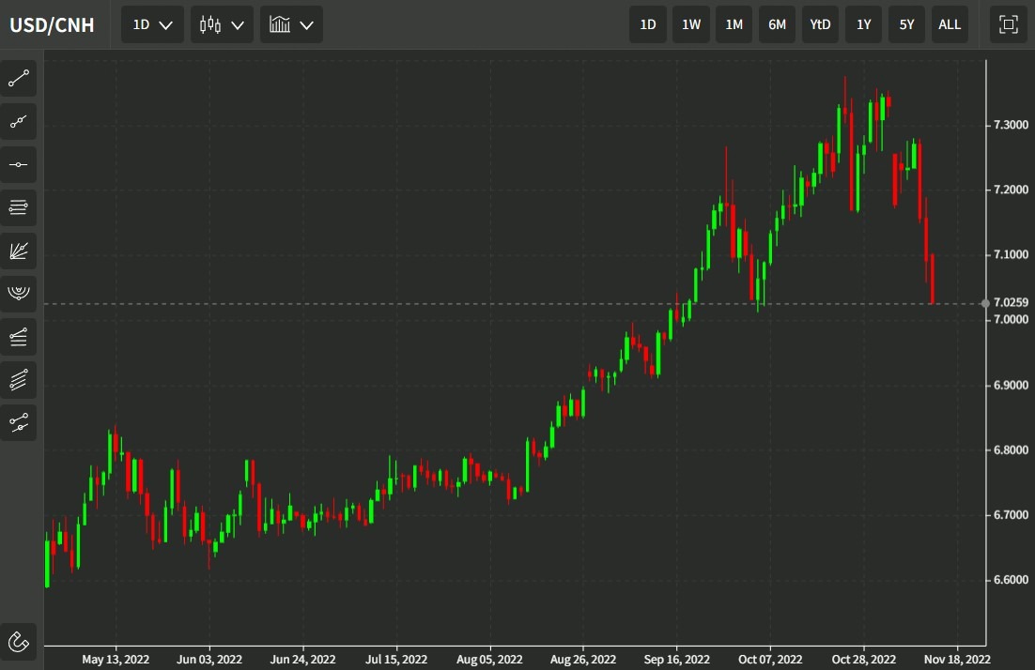
Task: Enter fullscreen chart mode
Action: [x=1008, y=25]
